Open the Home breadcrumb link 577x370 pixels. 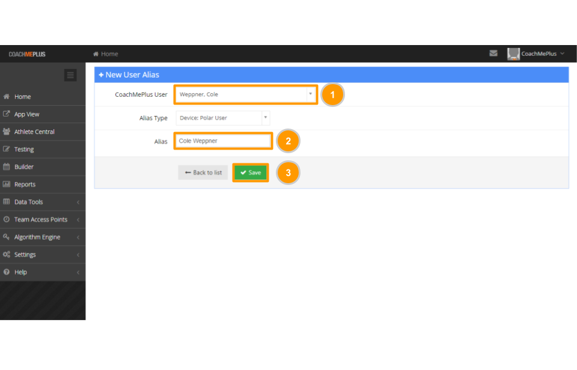(109, 54)
